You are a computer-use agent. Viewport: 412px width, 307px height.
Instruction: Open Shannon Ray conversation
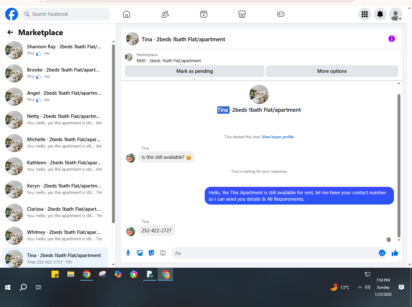click(55, 50)
